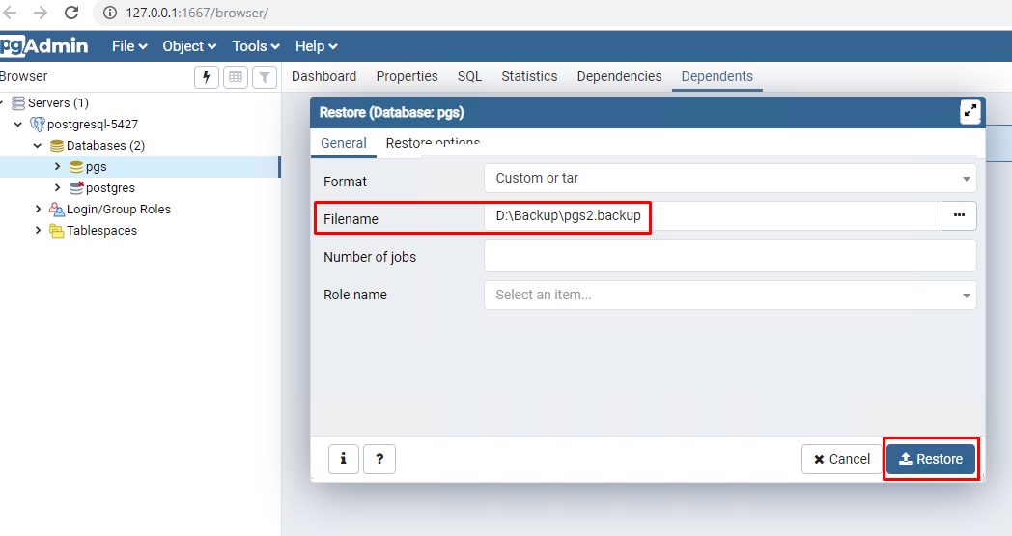Click the Query Tool lightning icon
Viewport: 1012px width, 536px height.
click(x=207, y=77)
